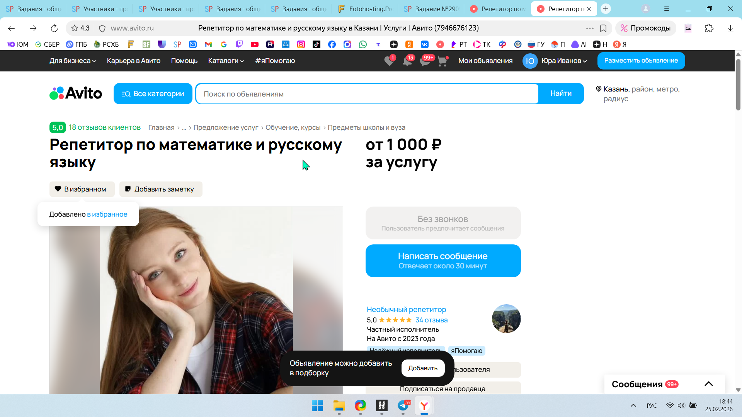Expand Для бизнеса dropdown menu

(x=73, y=61)
